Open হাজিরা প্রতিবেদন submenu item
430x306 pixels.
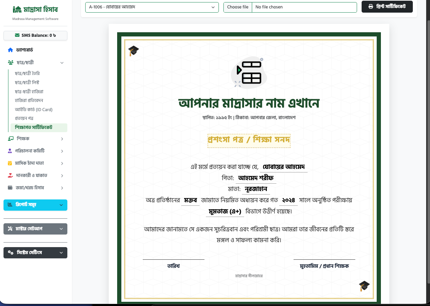(x=29, y=101)
